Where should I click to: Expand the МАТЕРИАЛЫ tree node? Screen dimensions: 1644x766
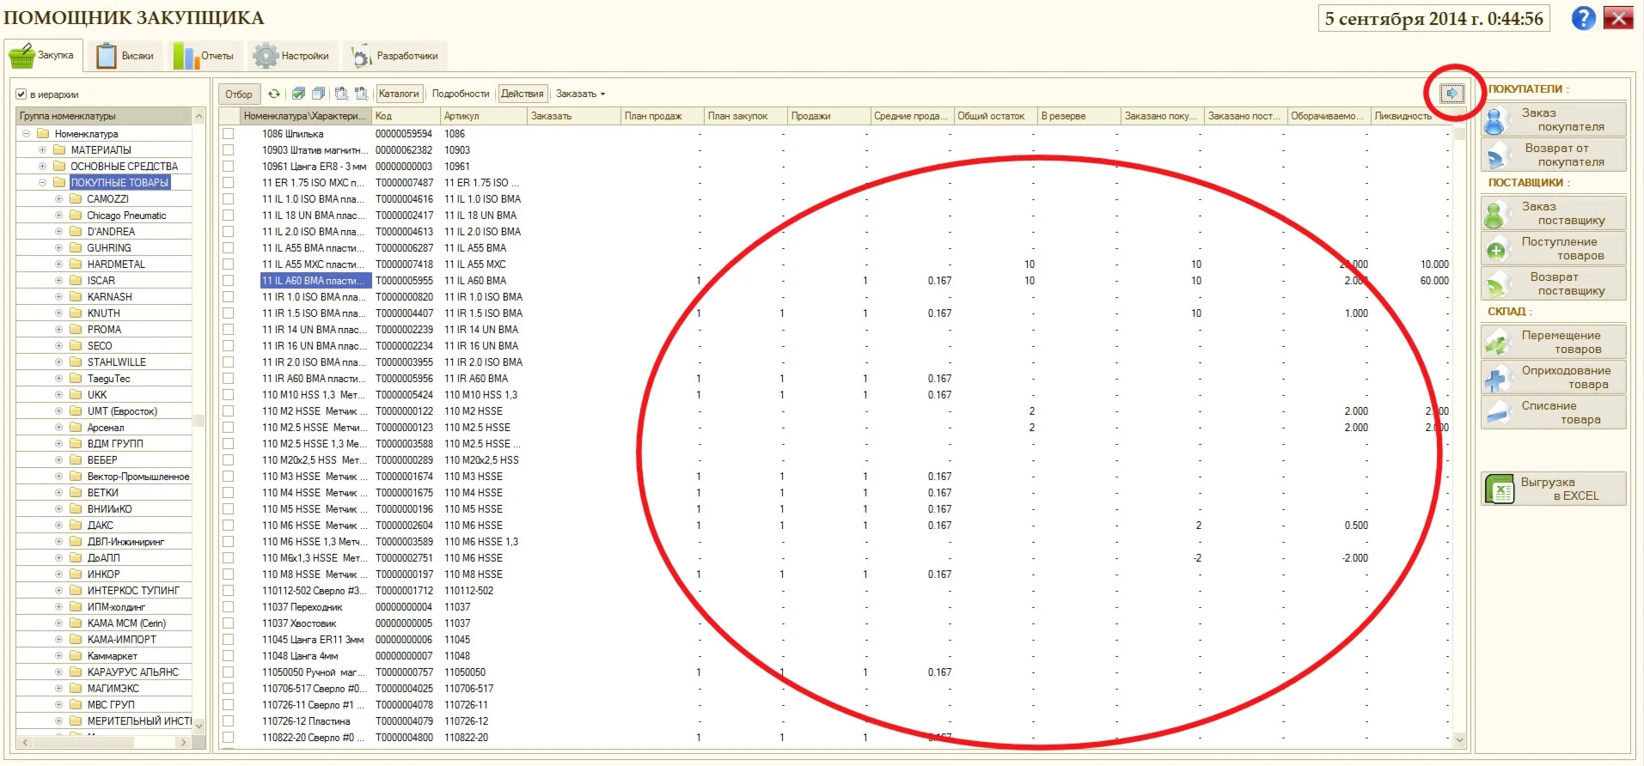click(x=42, y=149)
